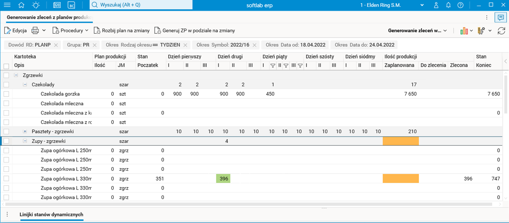This screenshot has height=223, width=509.
Task: Check the Czekolady row checkbox
Action: pyautogui.click(x=6, y=84)
